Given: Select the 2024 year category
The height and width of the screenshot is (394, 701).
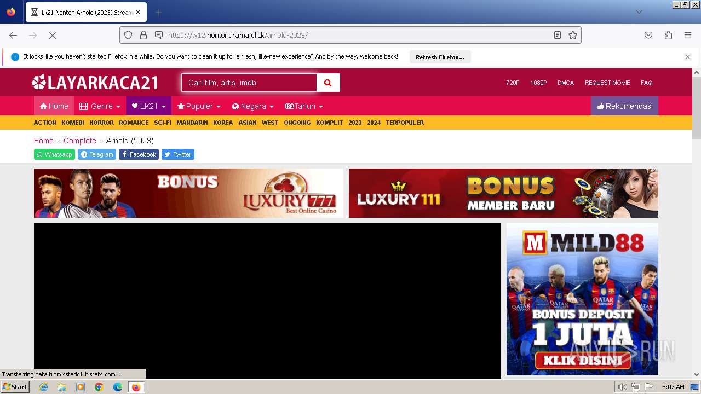Looking at the screenshot, I should tap(374, 123).
